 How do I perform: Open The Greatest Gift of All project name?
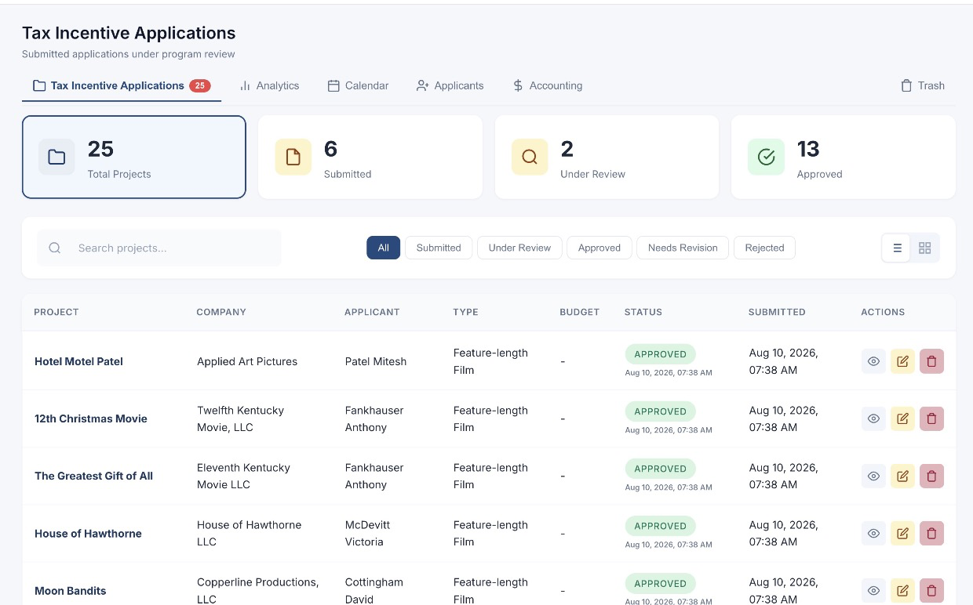(93, 476)
